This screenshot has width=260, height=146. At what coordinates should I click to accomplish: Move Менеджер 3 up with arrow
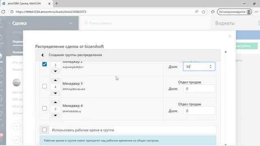[55, 80]
